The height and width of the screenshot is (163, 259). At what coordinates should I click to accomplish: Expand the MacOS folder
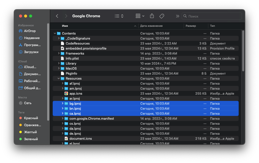click(x=59, y=68)
